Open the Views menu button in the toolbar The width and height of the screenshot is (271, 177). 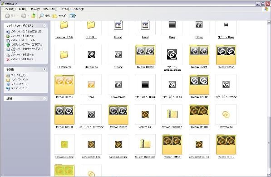(x=73, y=16)
